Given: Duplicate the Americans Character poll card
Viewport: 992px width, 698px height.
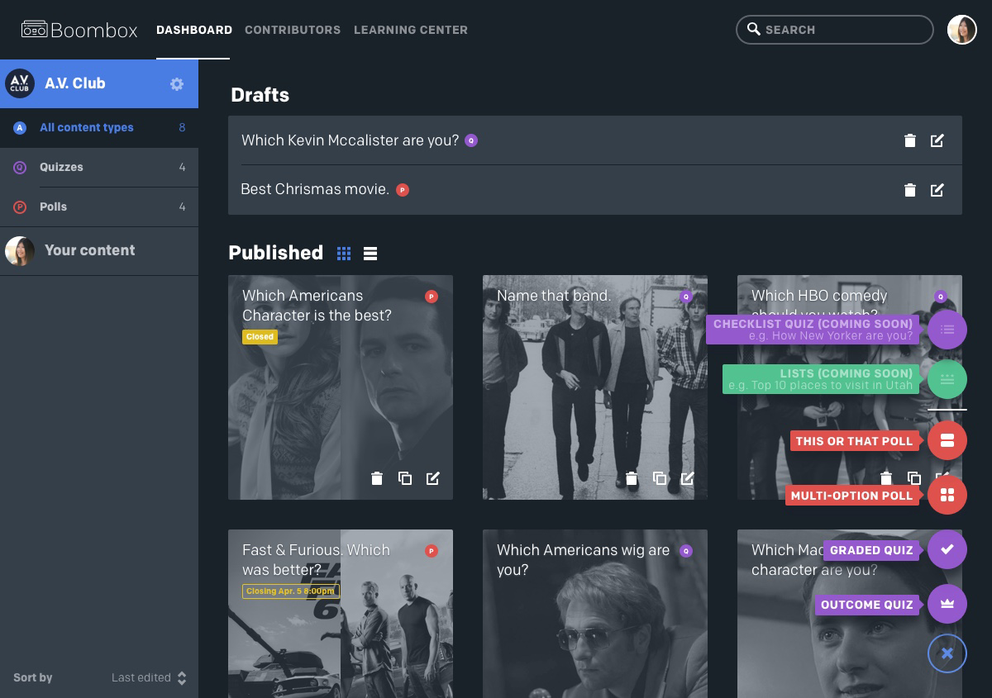Looking at the screenshot, I should (x=405, y=478).
